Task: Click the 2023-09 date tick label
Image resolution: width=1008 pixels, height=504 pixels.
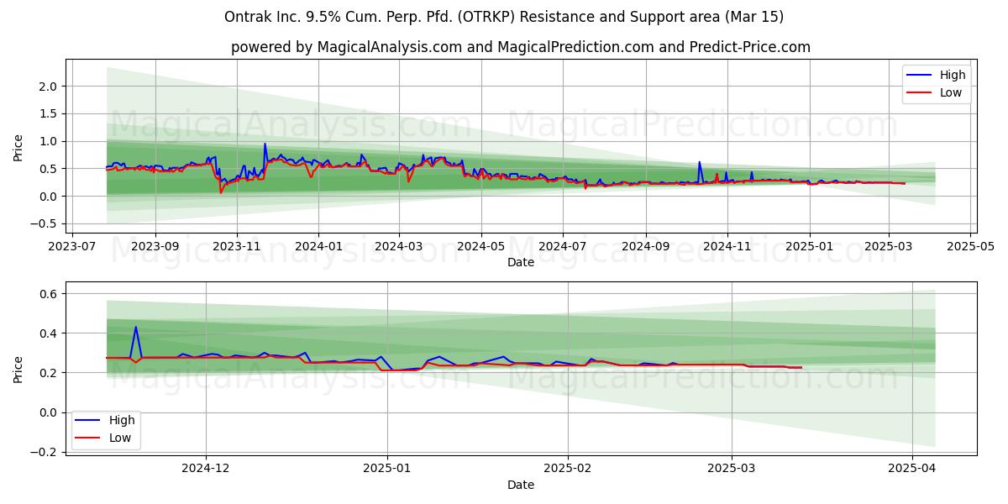Action: 155,248
